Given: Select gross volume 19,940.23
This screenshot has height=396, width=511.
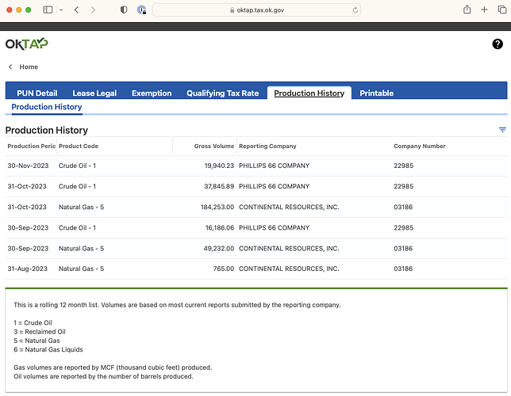Looking at the screenshot, I should pos(219,166).
